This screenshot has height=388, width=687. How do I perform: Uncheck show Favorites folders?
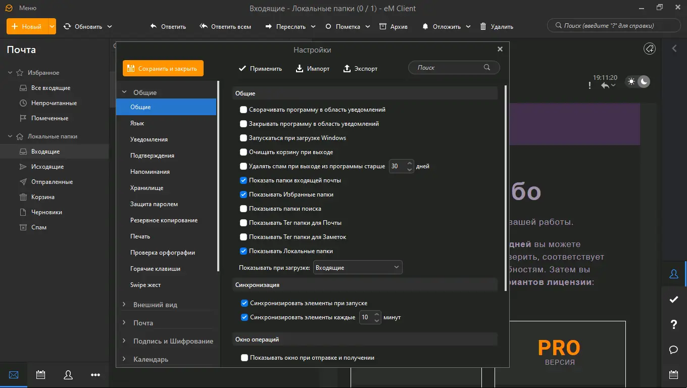243,195
